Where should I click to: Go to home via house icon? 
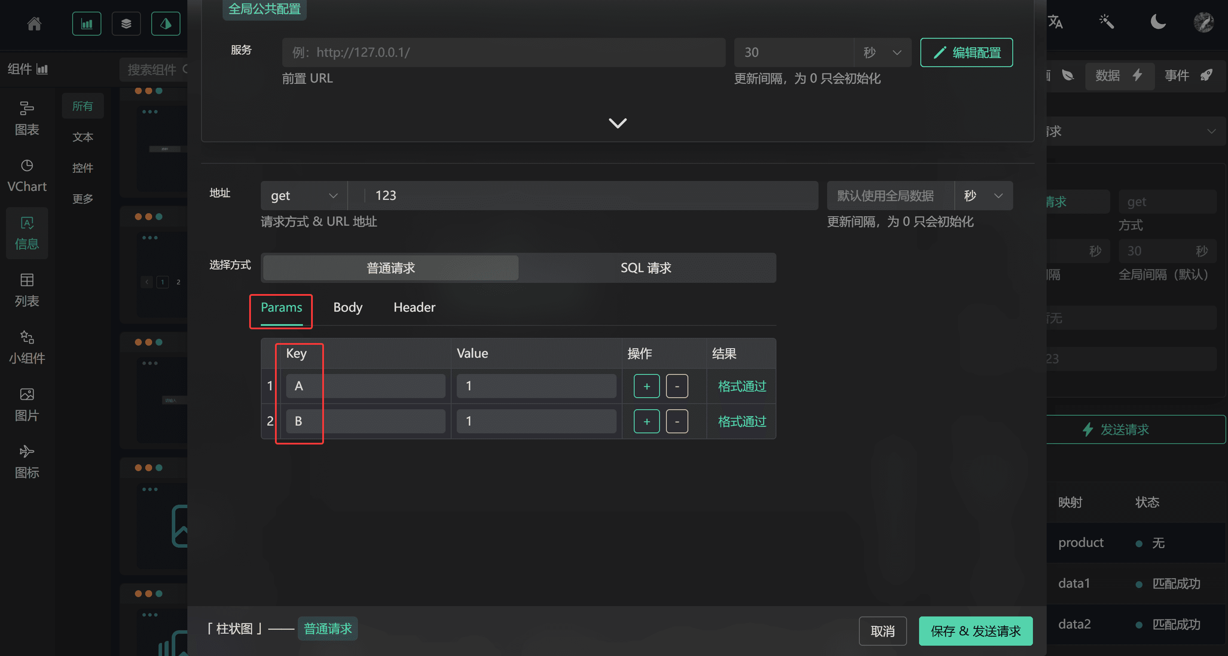pyautogui.click(x=34, y=23)
